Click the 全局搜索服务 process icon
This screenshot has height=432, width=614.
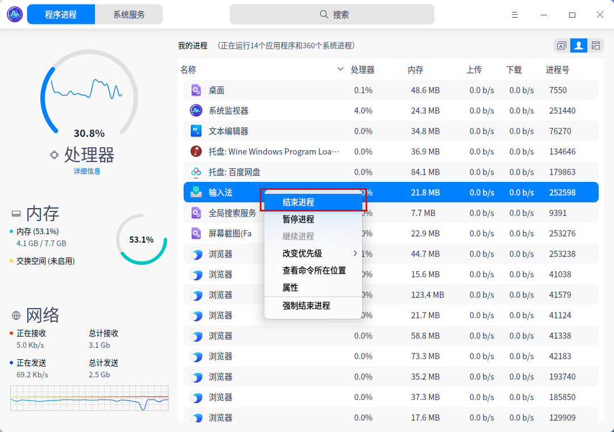(x=196, y=213)
